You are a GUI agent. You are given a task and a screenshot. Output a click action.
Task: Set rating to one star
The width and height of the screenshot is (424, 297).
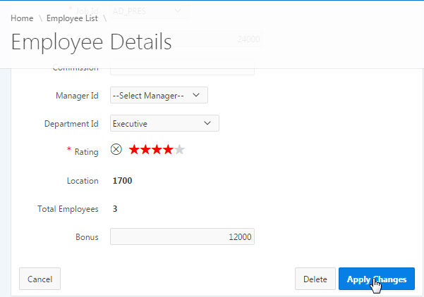(x=134, y=149)
